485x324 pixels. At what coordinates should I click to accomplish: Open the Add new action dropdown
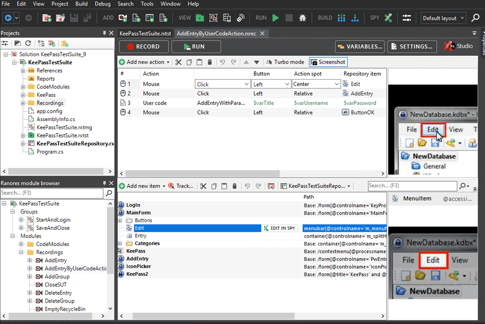[168, 62]
